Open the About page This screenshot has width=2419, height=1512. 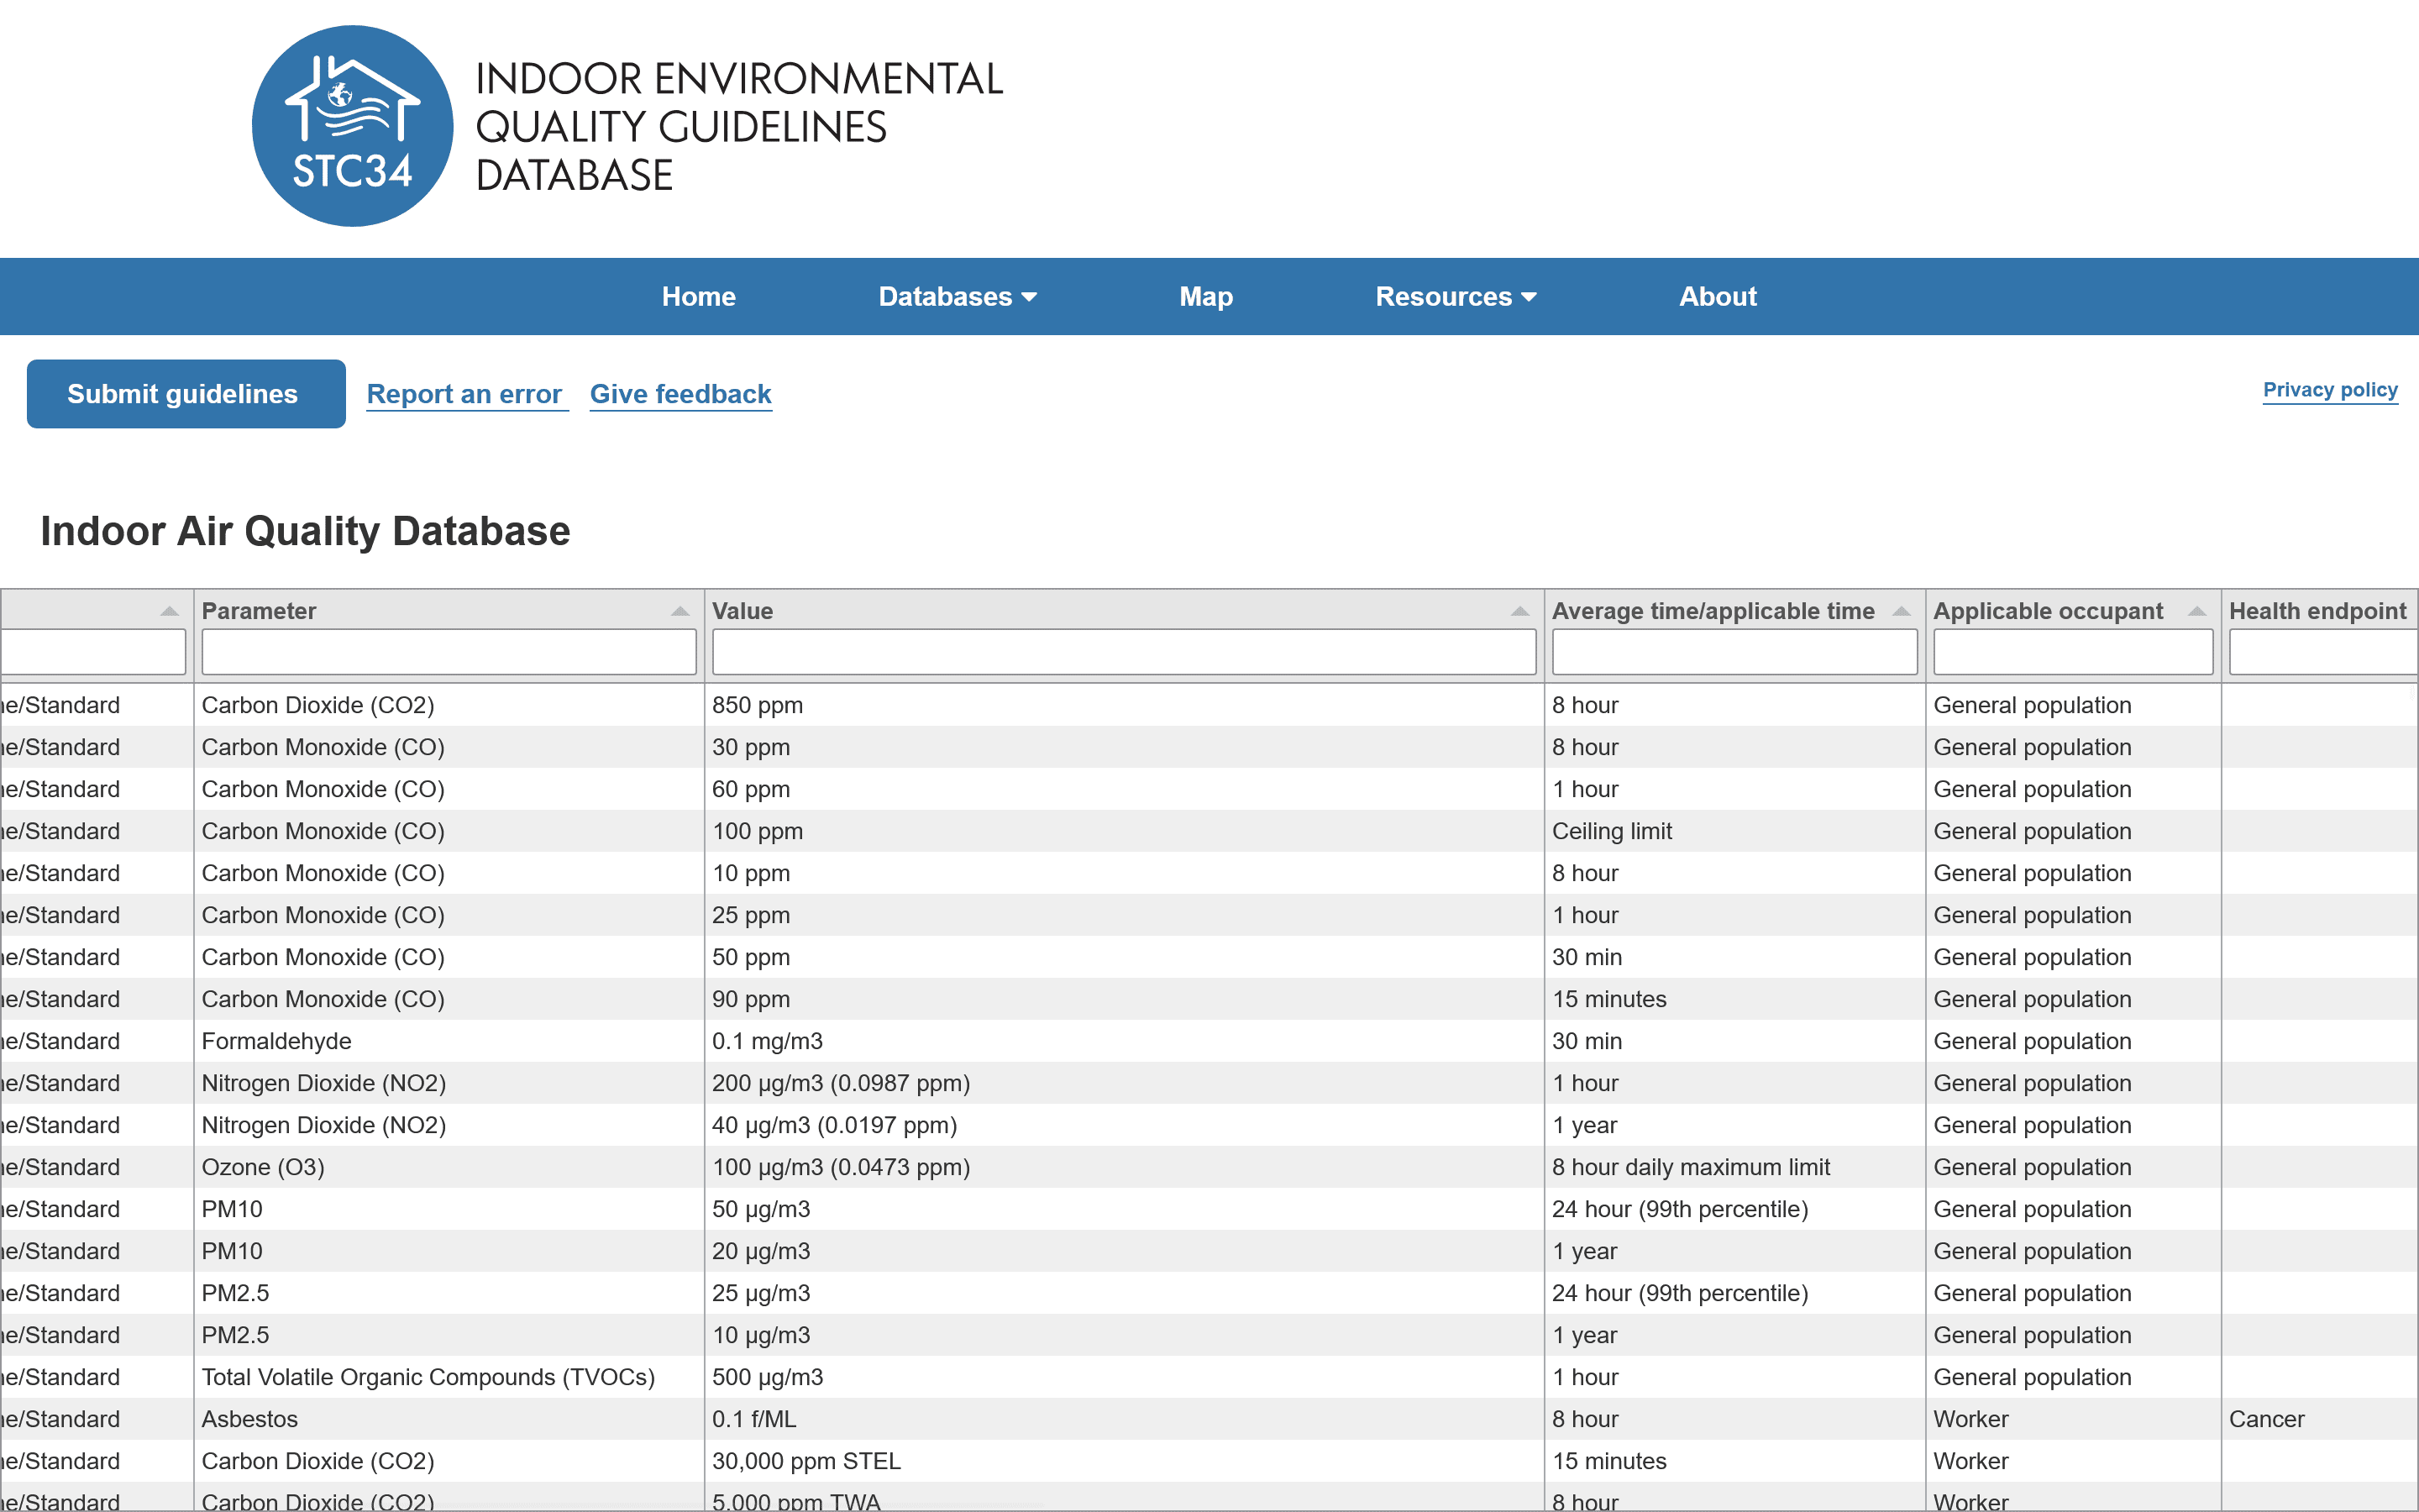point(1718,297)
